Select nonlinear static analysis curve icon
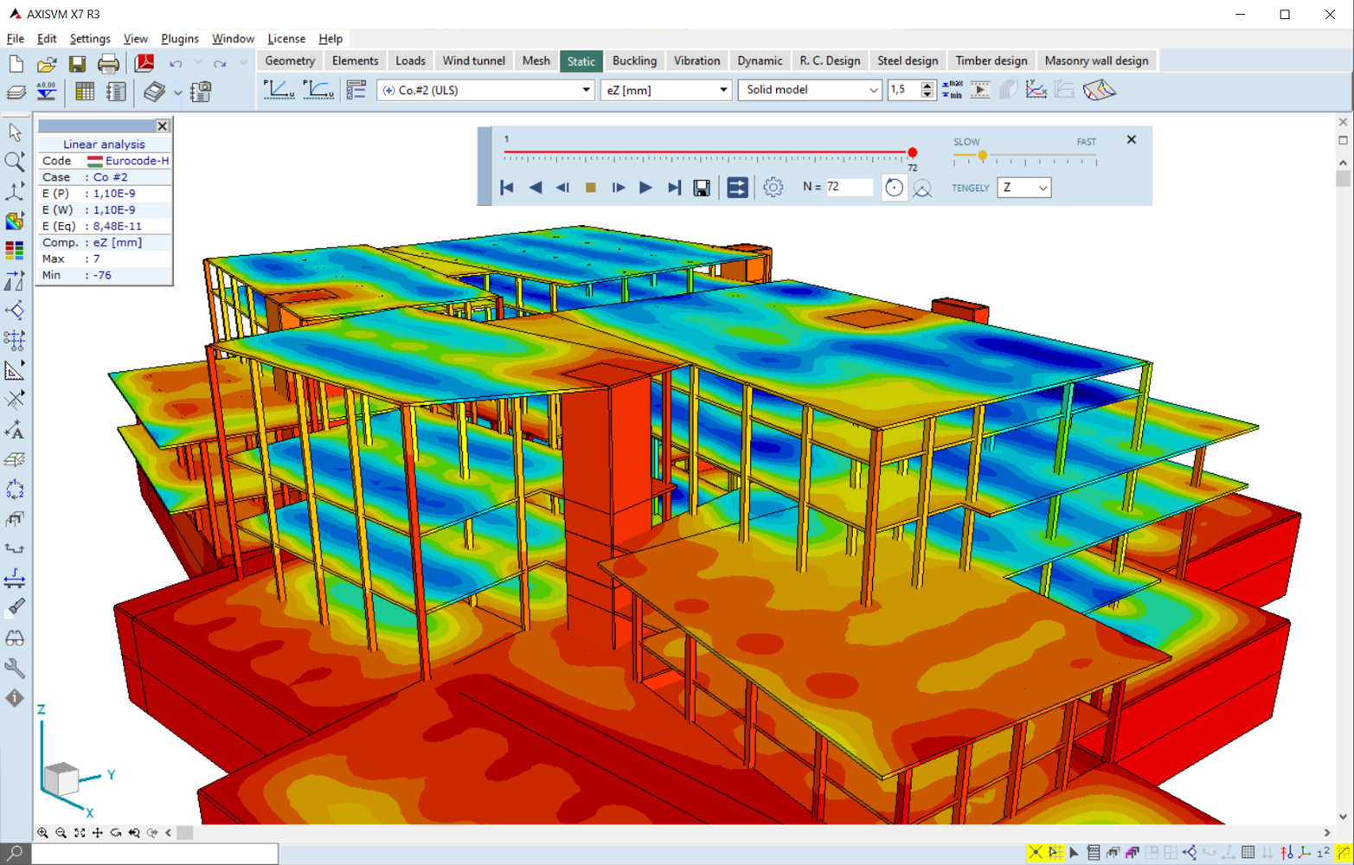 [x=318, y=89]
